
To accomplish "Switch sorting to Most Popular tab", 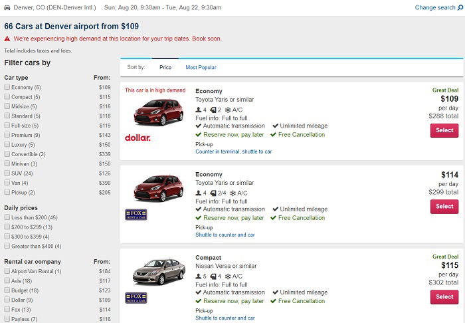I will click(201, 67).
